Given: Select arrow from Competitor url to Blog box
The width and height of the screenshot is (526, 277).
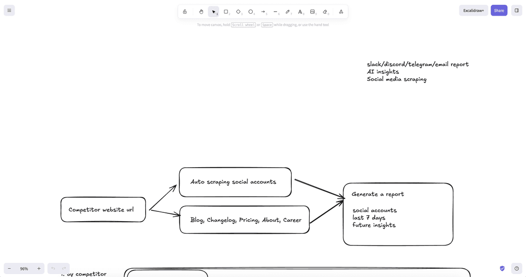Looking at the screenshot, I should [165, 213].
